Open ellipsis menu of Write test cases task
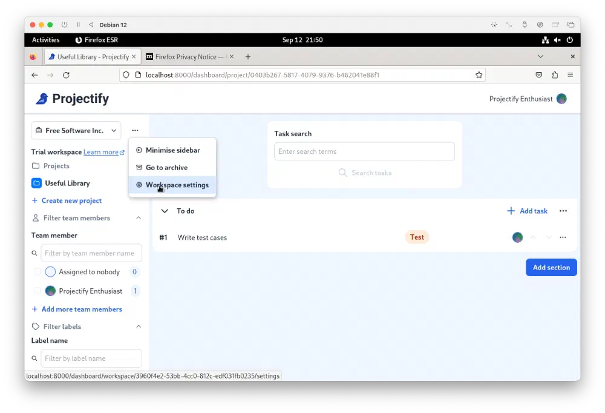The width and height of the screenshot is (605, 413). tap(563, 237)
